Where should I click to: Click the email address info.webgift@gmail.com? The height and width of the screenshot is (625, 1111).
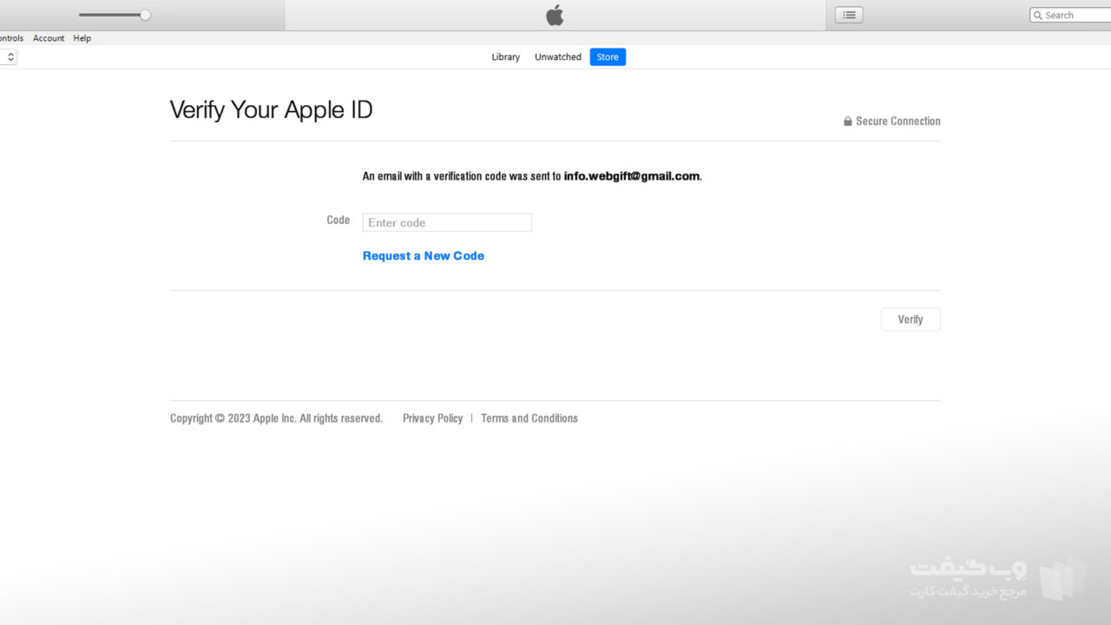[x=632, y=176]
